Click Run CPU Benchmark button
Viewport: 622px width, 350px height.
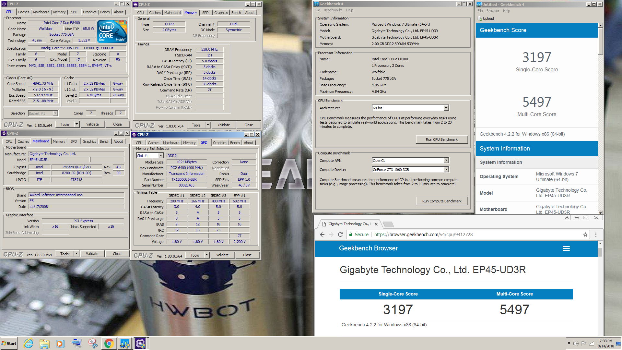point(441,139)
